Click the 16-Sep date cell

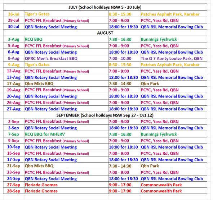(x=14, y=153)
